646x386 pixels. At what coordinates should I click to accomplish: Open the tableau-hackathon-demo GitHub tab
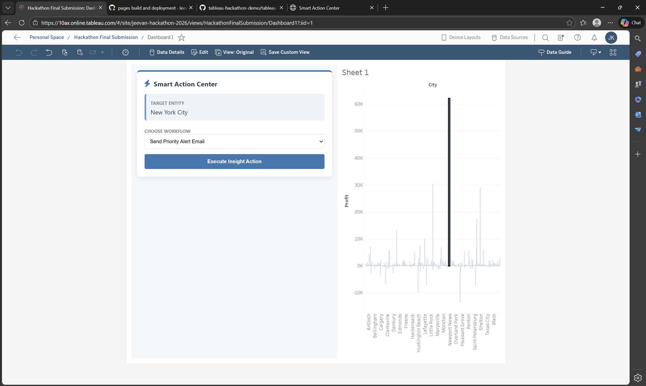tap(238, 8)
